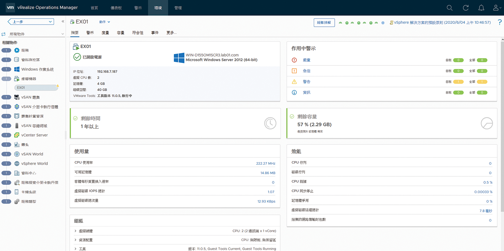Click the vSAN 叢集 cluster icon
504x251 pixels.
(x=17, y=97)
